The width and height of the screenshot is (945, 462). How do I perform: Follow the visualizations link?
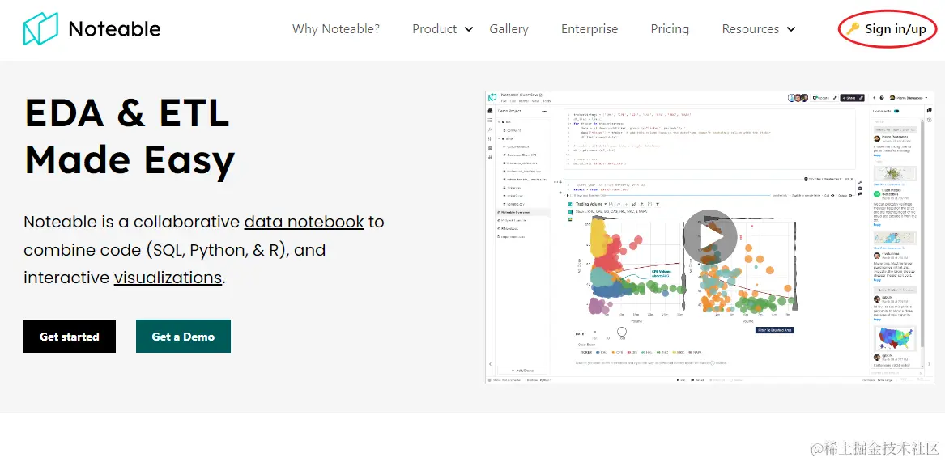tap(168, 278)
